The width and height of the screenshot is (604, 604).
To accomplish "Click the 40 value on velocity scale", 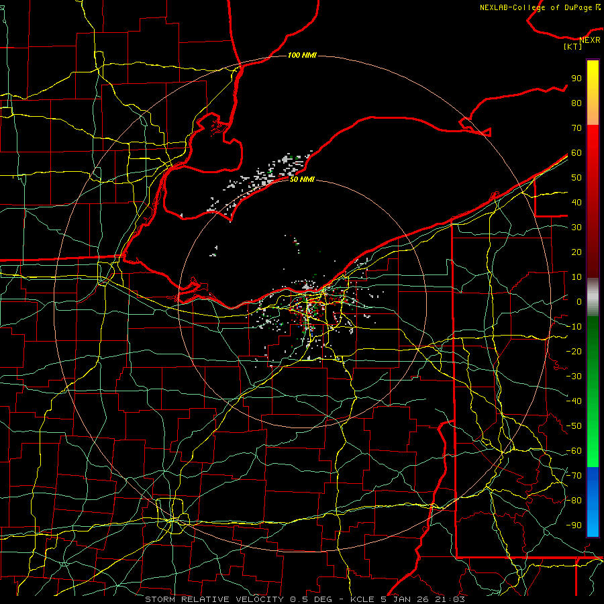I will click(576, 203).
